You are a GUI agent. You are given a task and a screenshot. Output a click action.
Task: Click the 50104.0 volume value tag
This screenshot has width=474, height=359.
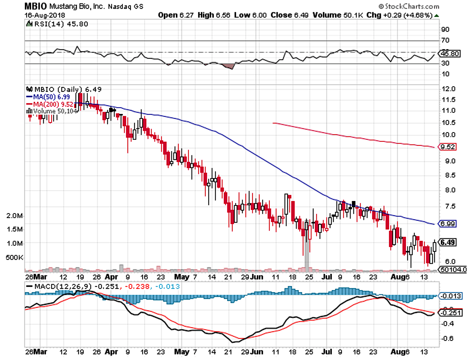coord(453,269)
